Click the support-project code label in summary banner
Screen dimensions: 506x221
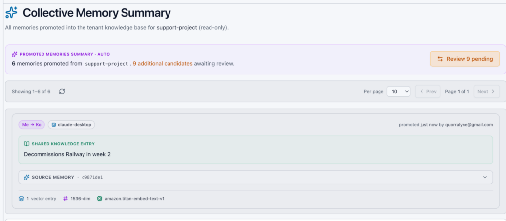coord(107,64)
